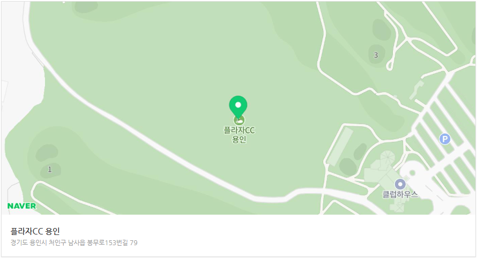Screen dimensions: 477x258
Task: Click the golf course icon beneath the pin
Action: pyautogui.click(x=239, y=120)
